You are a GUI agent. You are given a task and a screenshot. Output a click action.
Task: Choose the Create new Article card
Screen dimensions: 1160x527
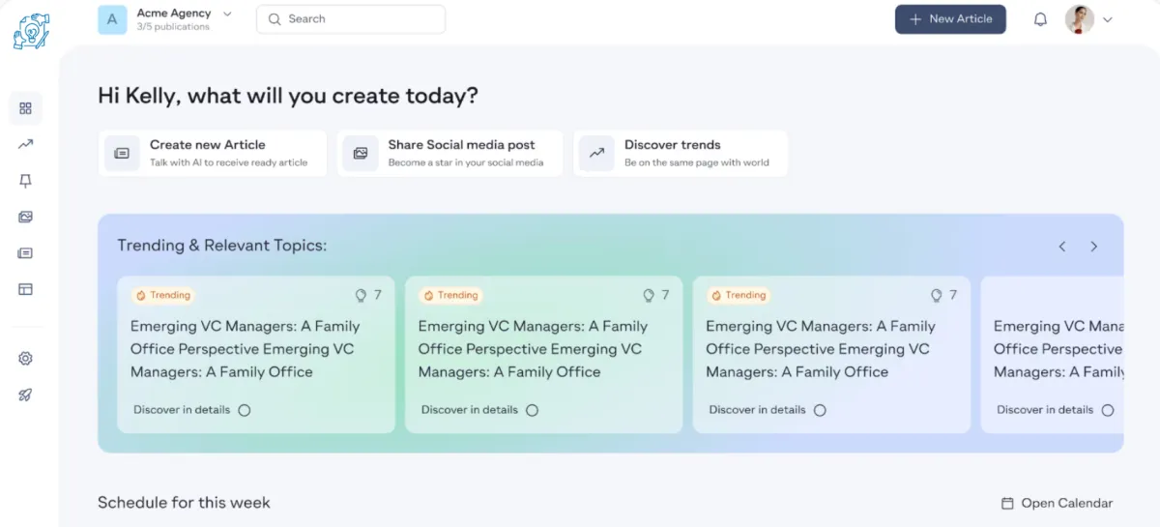213,153
